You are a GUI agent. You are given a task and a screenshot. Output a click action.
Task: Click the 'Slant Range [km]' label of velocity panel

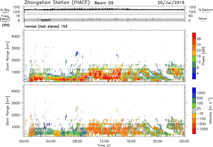[7, 111]
